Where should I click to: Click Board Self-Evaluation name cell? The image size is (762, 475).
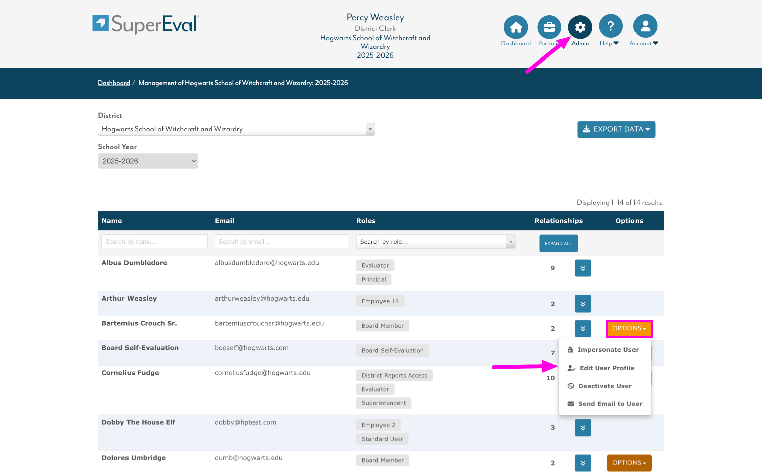140,348
